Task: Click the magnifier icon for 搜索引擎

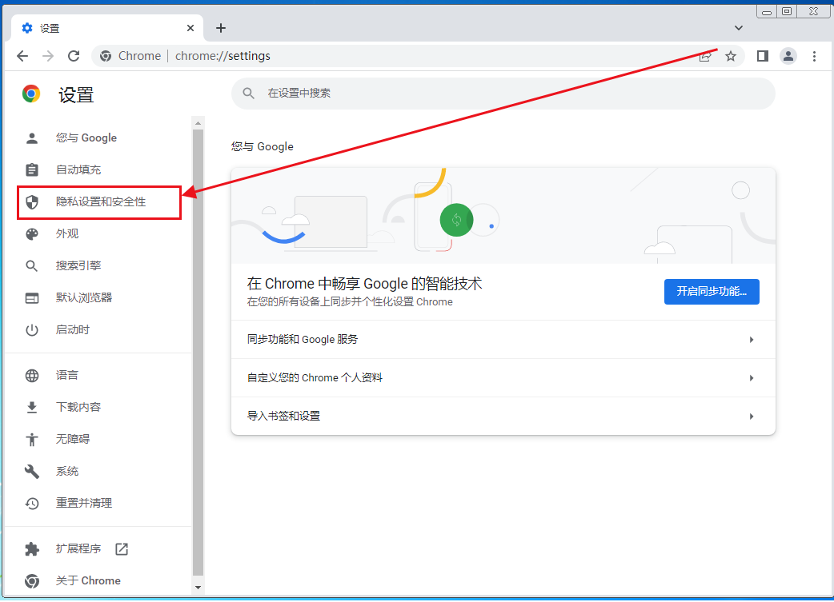Action: [x=32, y=265]
